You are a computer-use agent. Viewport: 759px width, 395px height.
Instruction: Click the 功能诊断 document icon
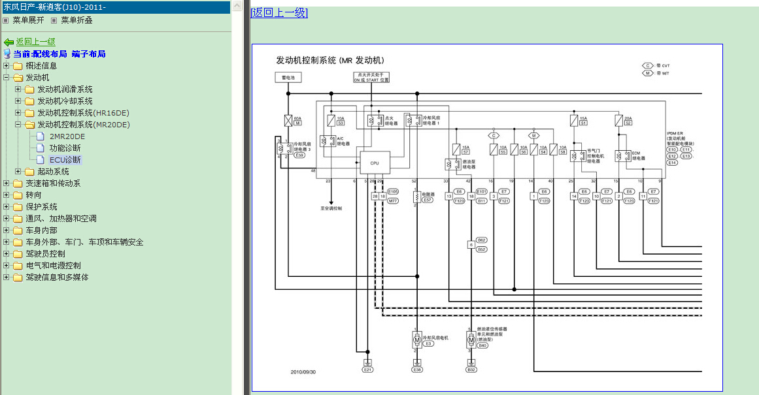(41, 148)
